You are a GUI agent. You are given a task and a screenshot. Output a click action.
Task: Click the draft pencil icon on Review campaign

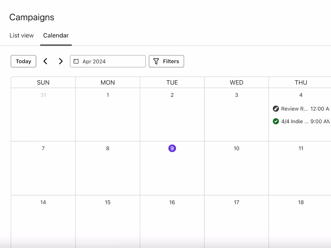pyautogui.click(x=276, y=109)
